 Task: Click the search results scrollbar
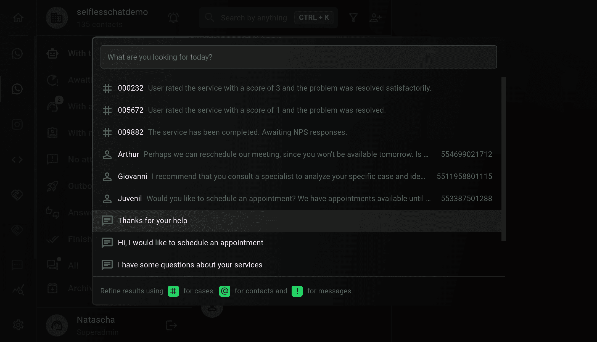[503, 159]
